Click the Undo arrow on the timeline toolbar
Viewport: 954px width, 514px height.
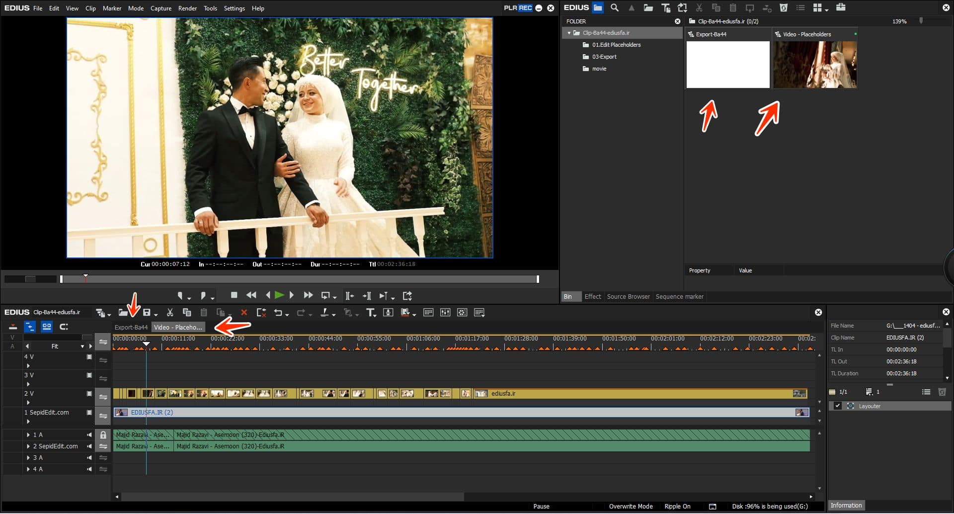278,312
